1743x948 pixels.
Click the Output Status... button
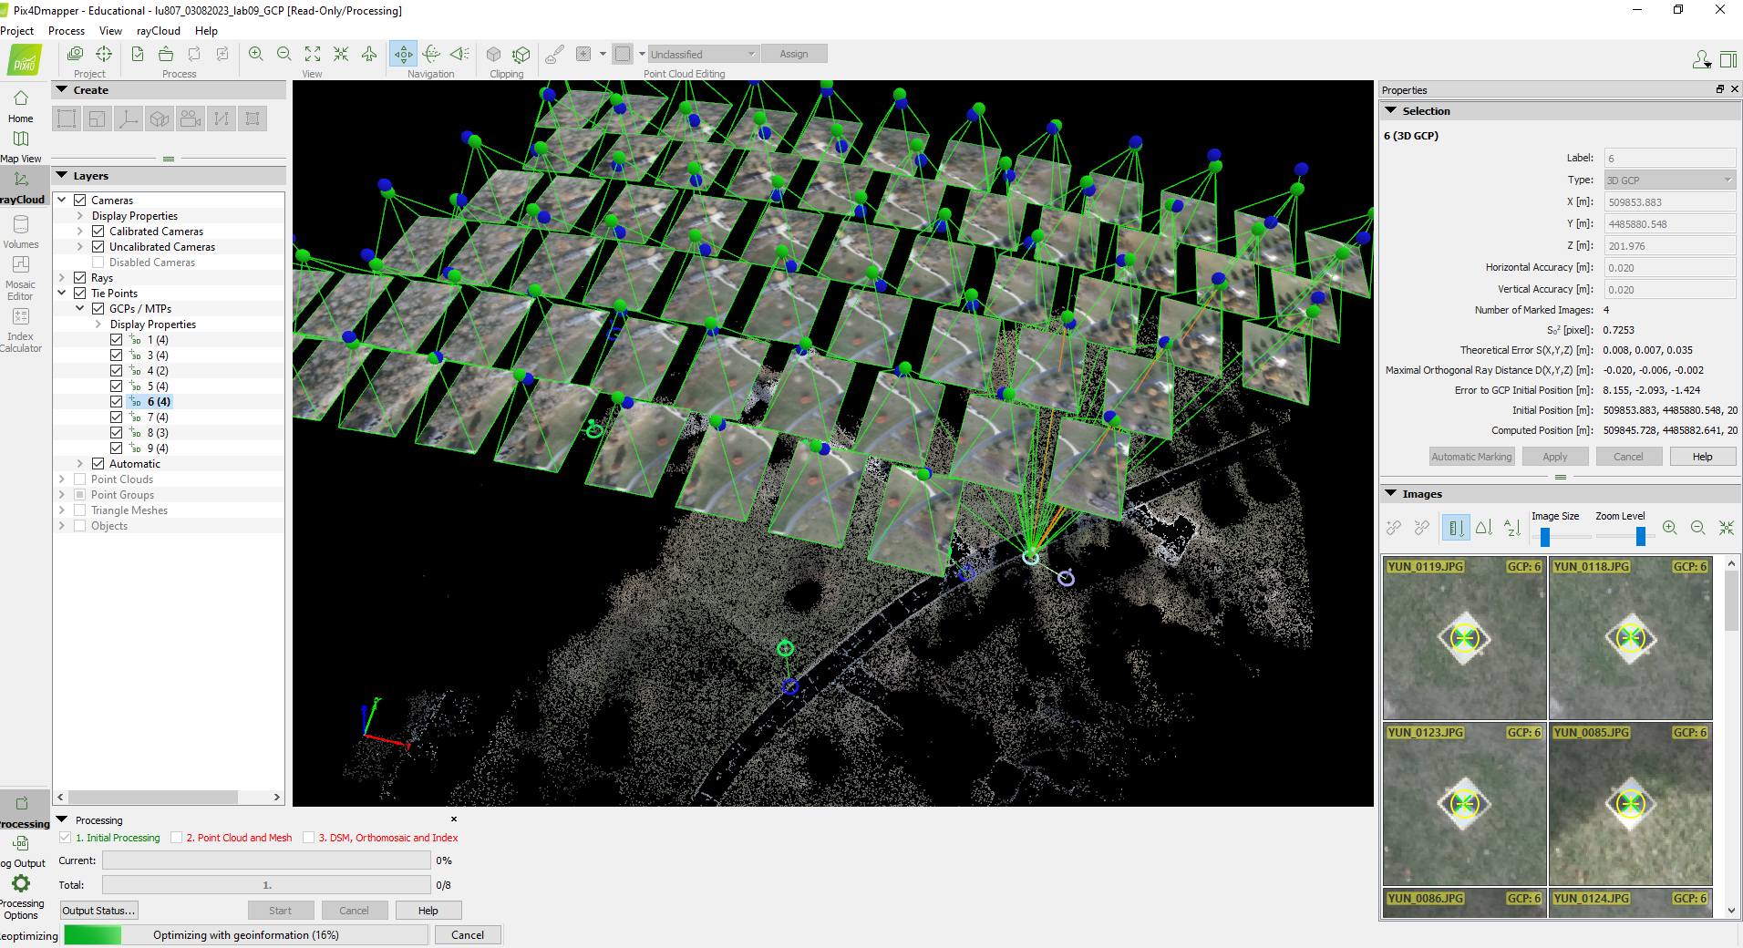pyautogui.click(x=98, y=911)
